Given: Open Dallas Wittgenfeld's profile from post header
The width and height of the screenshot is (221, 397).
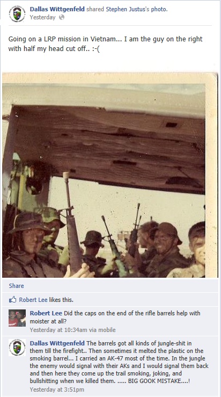Looking at the screenshot, I should coord(57,9).
